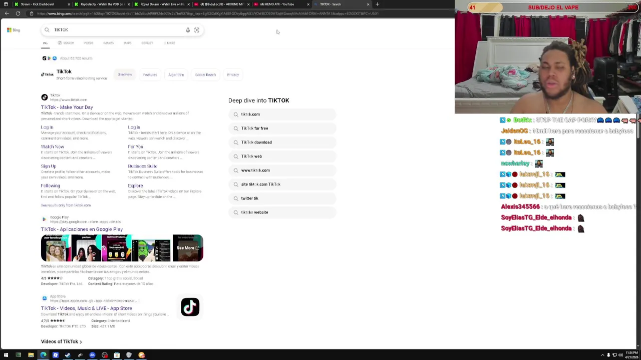Click the TikTok web suggestion
This screenshot has width=641, height=360.
[x=282, y=156]
